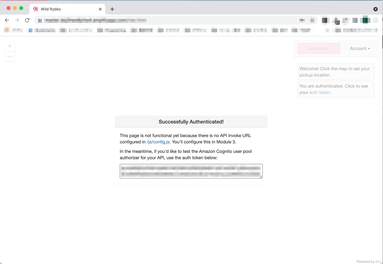
Task: Go forward with the browser forward arrow
Action: tap(17, 20)
